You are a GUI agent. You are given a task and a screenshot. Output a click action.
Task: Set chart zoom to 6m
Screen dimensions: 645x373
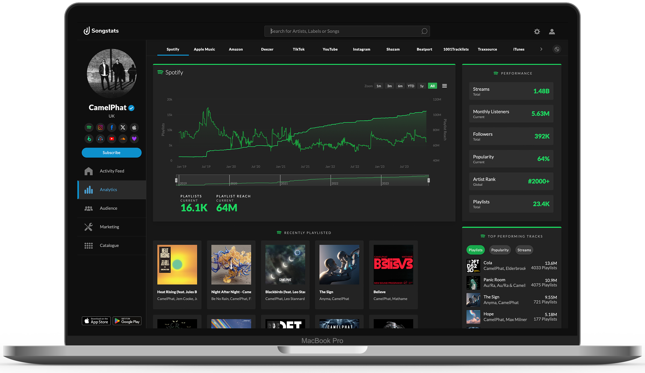400,86
